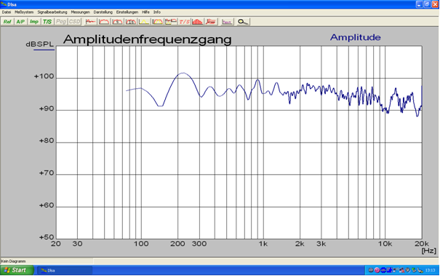440x276 pixels.
Task: Click the greyed-out CSD toolbar button
Action: 74,22
